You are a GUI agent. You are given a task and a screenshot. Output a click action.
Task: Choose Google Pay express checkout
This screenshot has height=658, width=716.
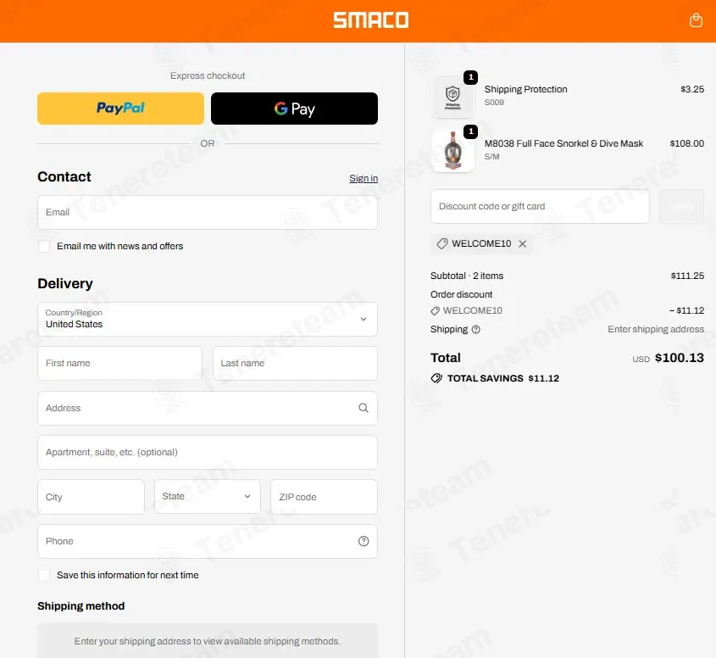click(x=294, y=109)
